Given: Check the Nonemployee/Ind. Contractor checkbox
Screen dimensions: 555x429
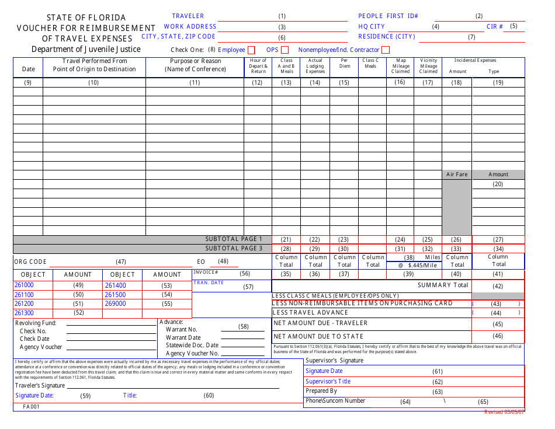Looking at the screenshot, I should pos(385,50).
